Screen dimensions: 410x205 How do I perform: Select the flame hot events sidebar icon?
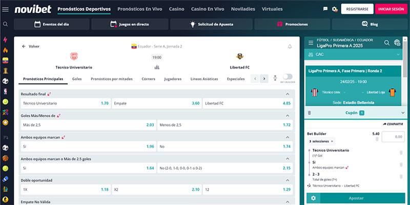coord(5,50)
